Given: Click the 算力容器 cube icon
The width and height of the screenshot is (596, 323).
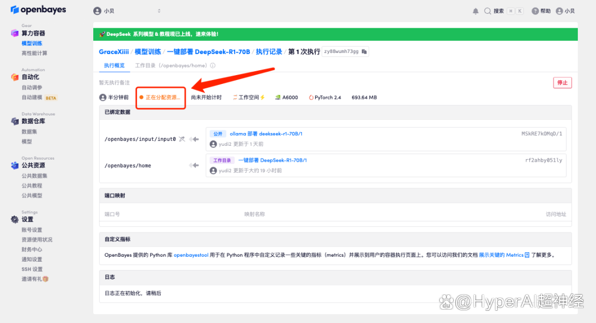Looking at the screenshot, I should point(15,33).
